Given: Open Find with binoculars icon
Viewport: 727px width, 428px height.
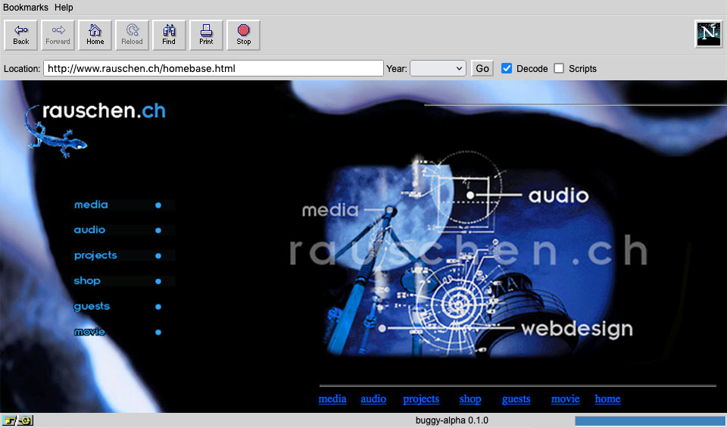Looking at the screenshot, I should click(x=169, y=36).
